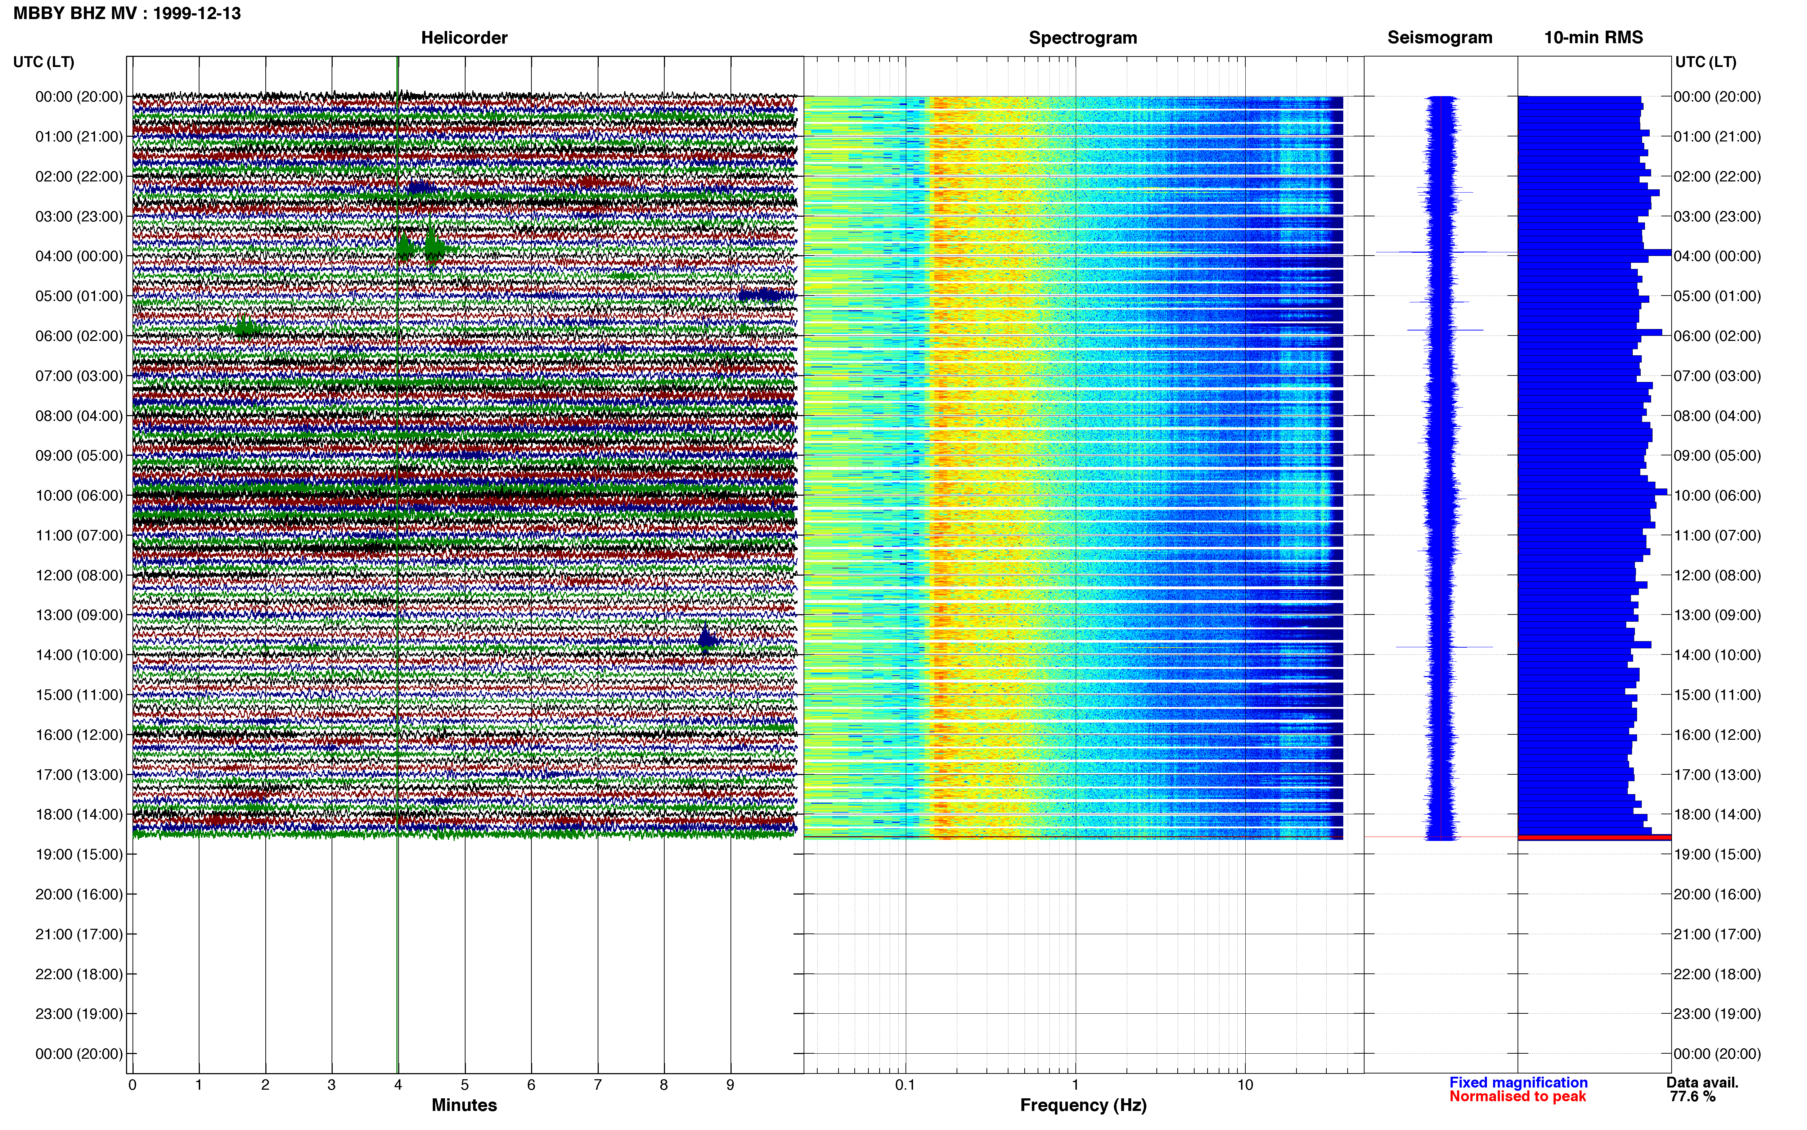Click right time label '18:00 (14:00)'
Screen dimensions: 1807x1130
pyautogui.click(x=1717, y=814)
